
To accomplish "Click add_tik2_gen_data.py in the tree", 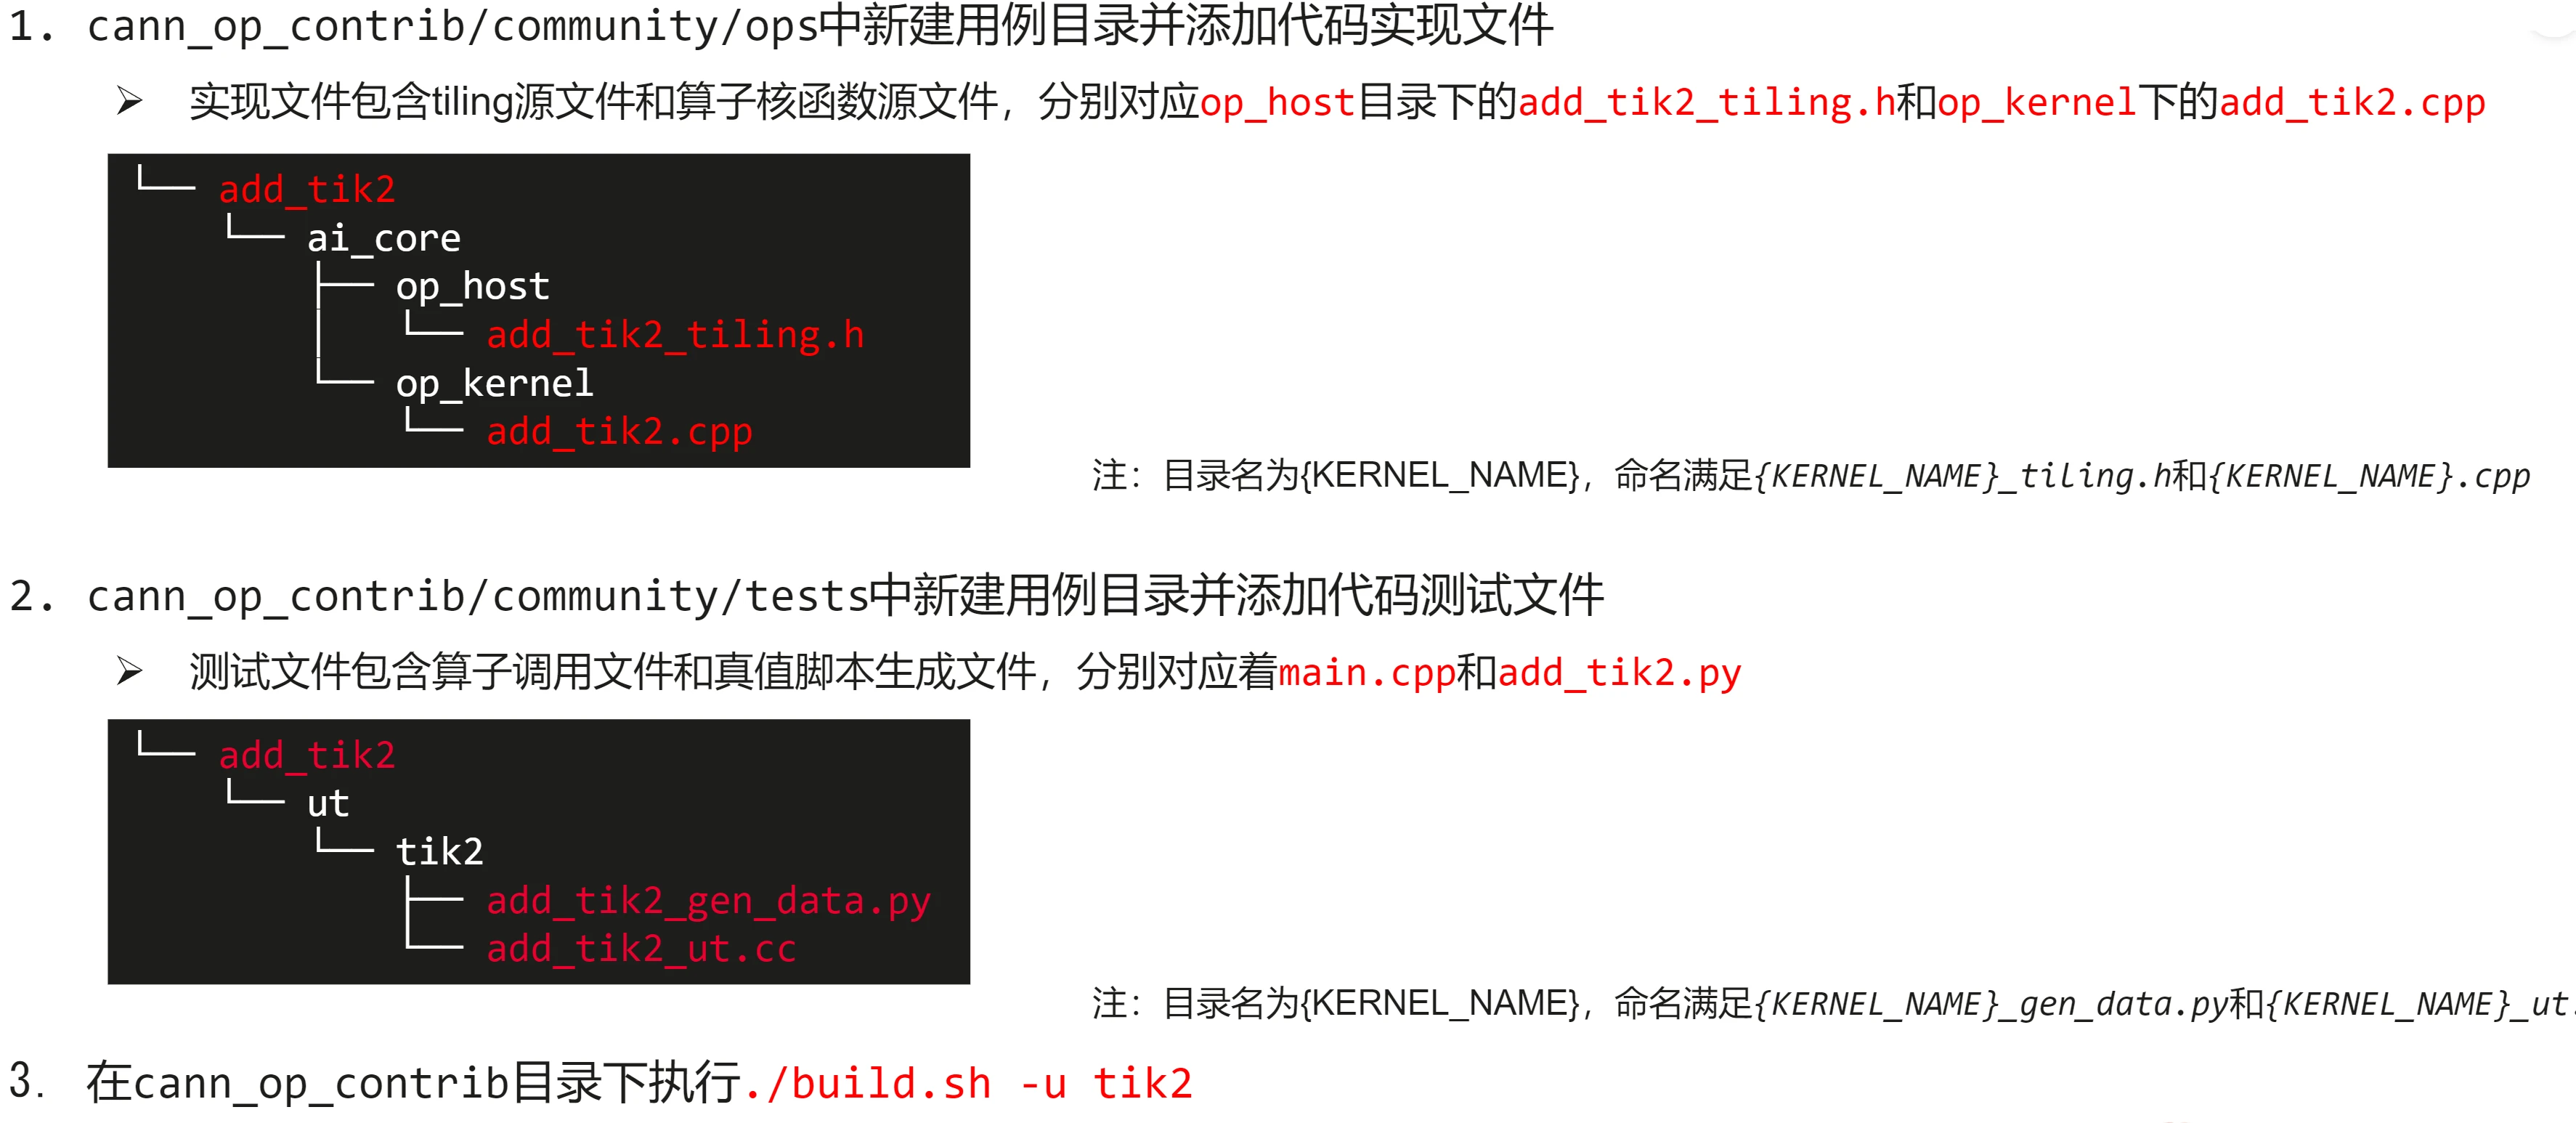I will [708, 901].
